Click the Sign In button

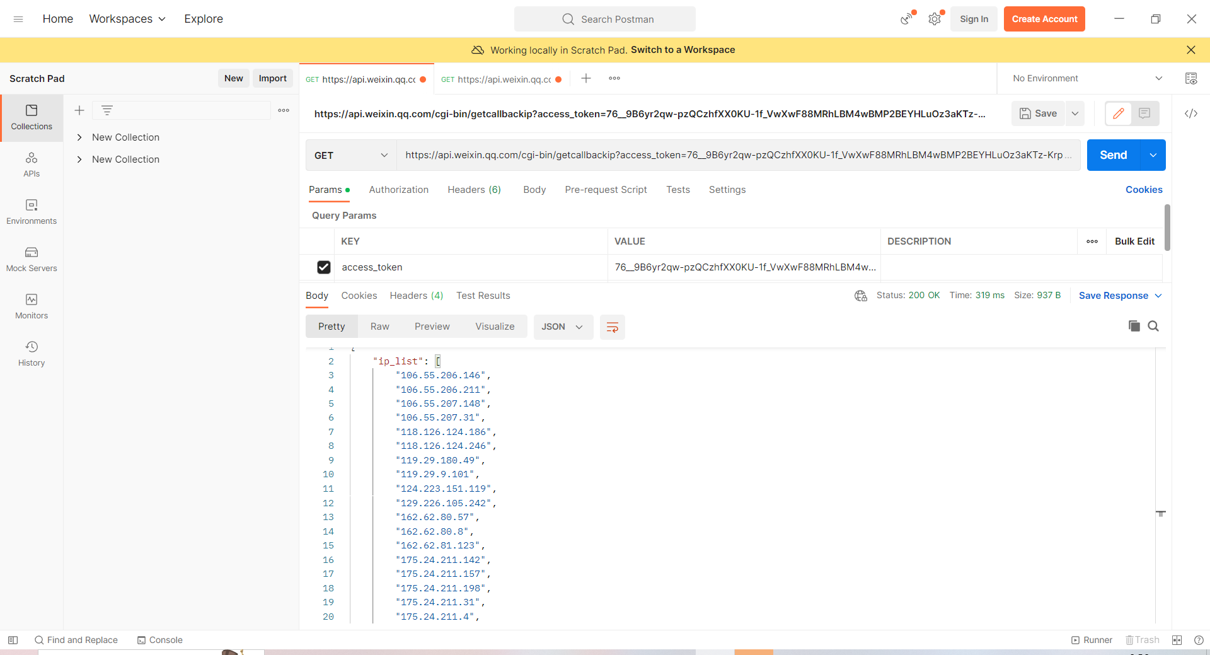click(974, 19)
